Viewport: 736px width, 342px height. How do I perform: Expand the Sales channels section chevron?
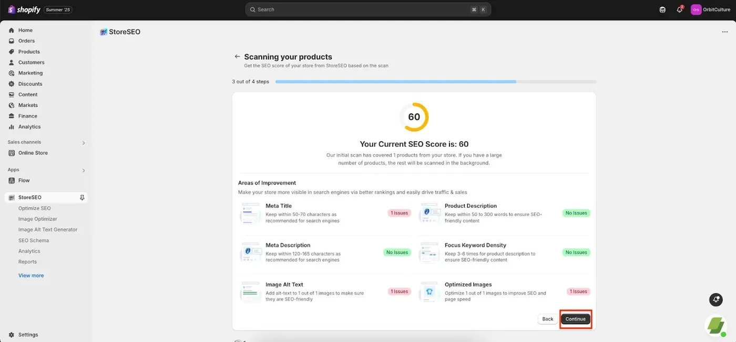84,143
